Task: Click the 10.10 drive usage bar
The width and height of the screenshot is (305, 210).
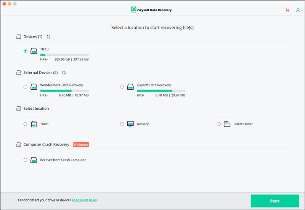Action: coord(64,55)
